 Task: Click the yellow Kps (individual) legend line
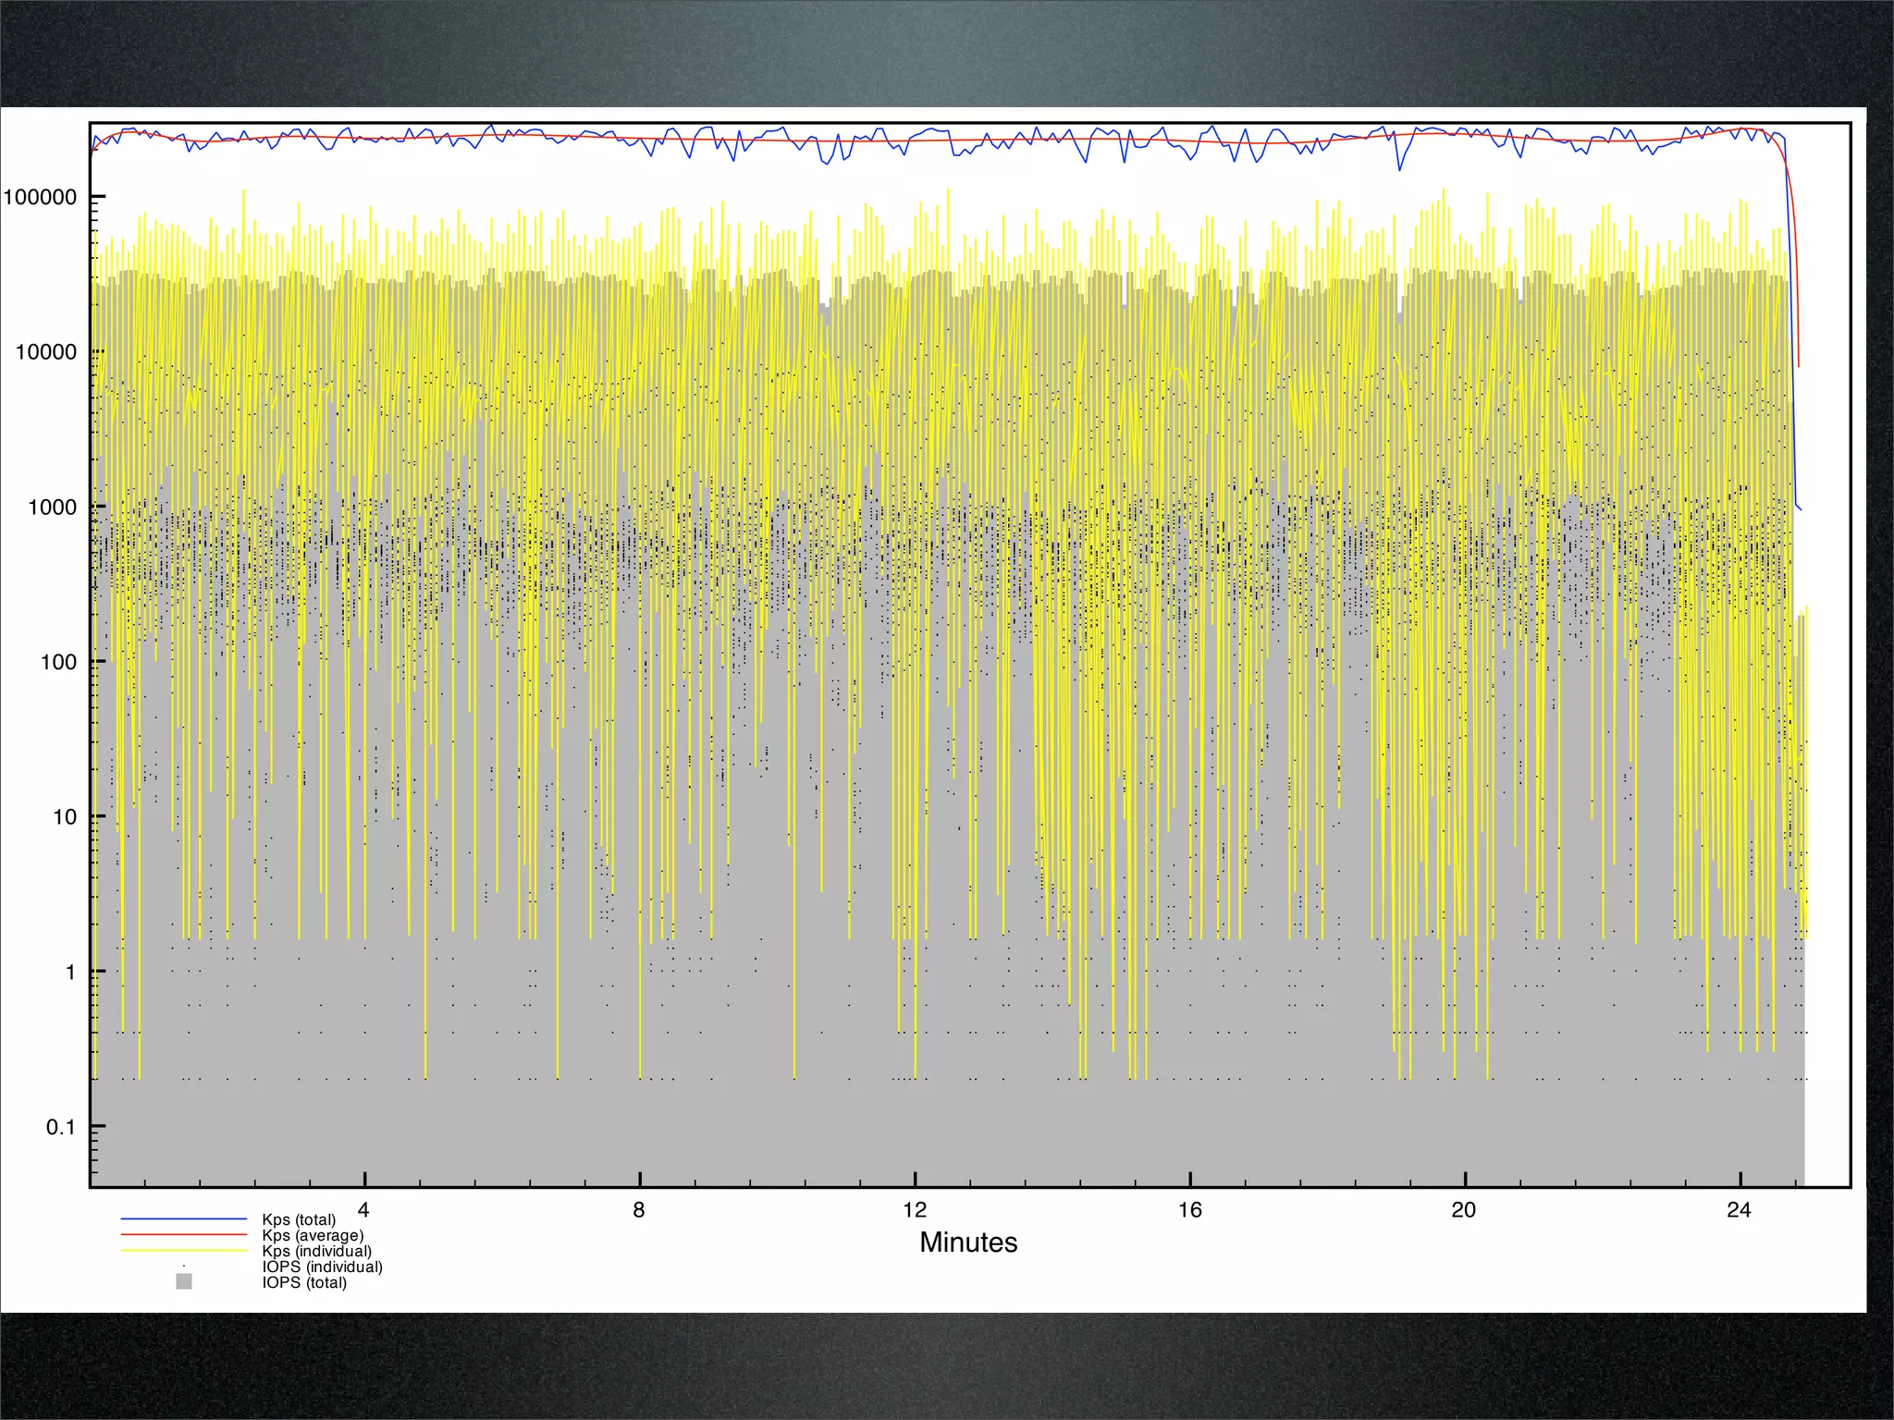(x=183, y=1251)
